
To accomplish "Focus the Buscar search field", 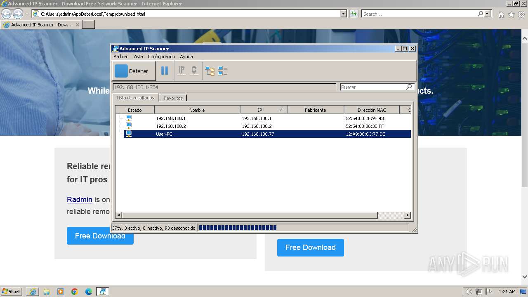I will click(372, 87).
